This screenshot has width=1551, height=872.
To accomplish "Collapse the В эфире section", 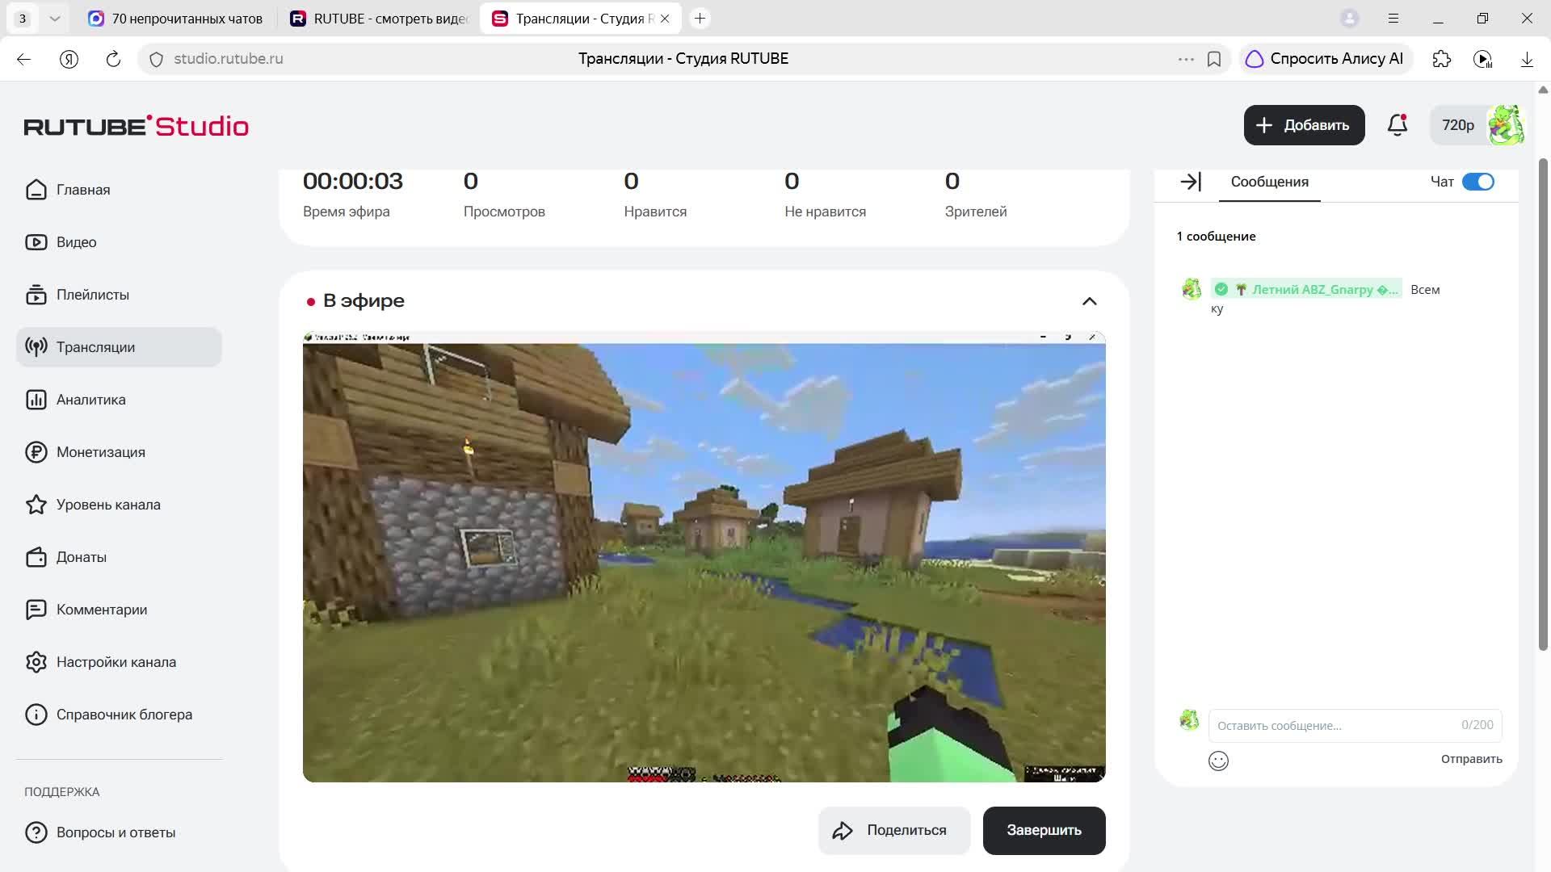I will 1089,301.
